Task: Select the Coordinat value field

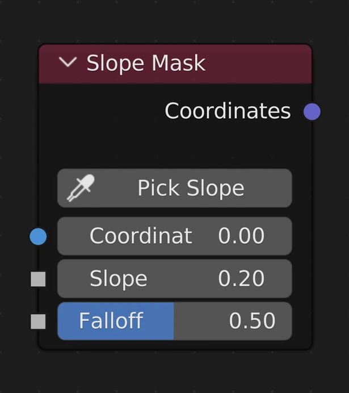Action: 174,236
